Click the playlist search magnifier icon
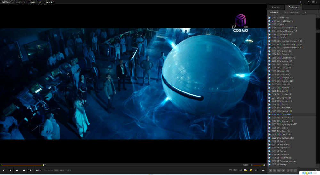The image size is (320, 175). coord(316,170)
